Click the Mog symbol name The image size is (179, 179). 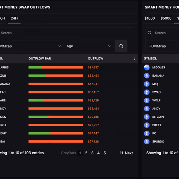(x=155, y=84)
